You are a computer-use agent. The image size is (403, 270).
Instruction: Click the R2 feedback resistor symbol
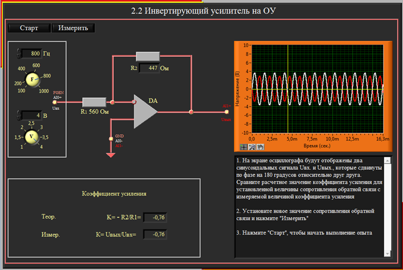pos(148,56)
